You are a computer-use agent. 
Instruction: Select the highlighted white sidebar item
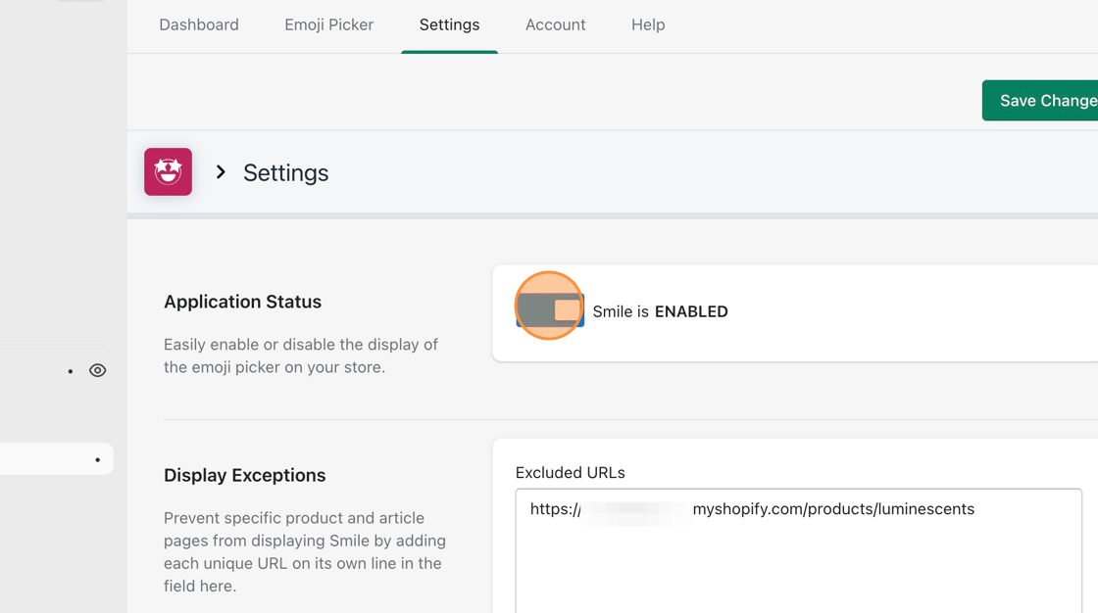49,459
